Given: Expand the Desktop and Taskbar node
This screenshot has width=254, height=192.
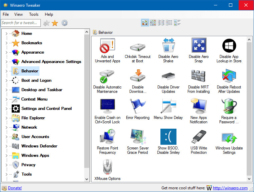Looking at the screenshot, I should (6, 90).
